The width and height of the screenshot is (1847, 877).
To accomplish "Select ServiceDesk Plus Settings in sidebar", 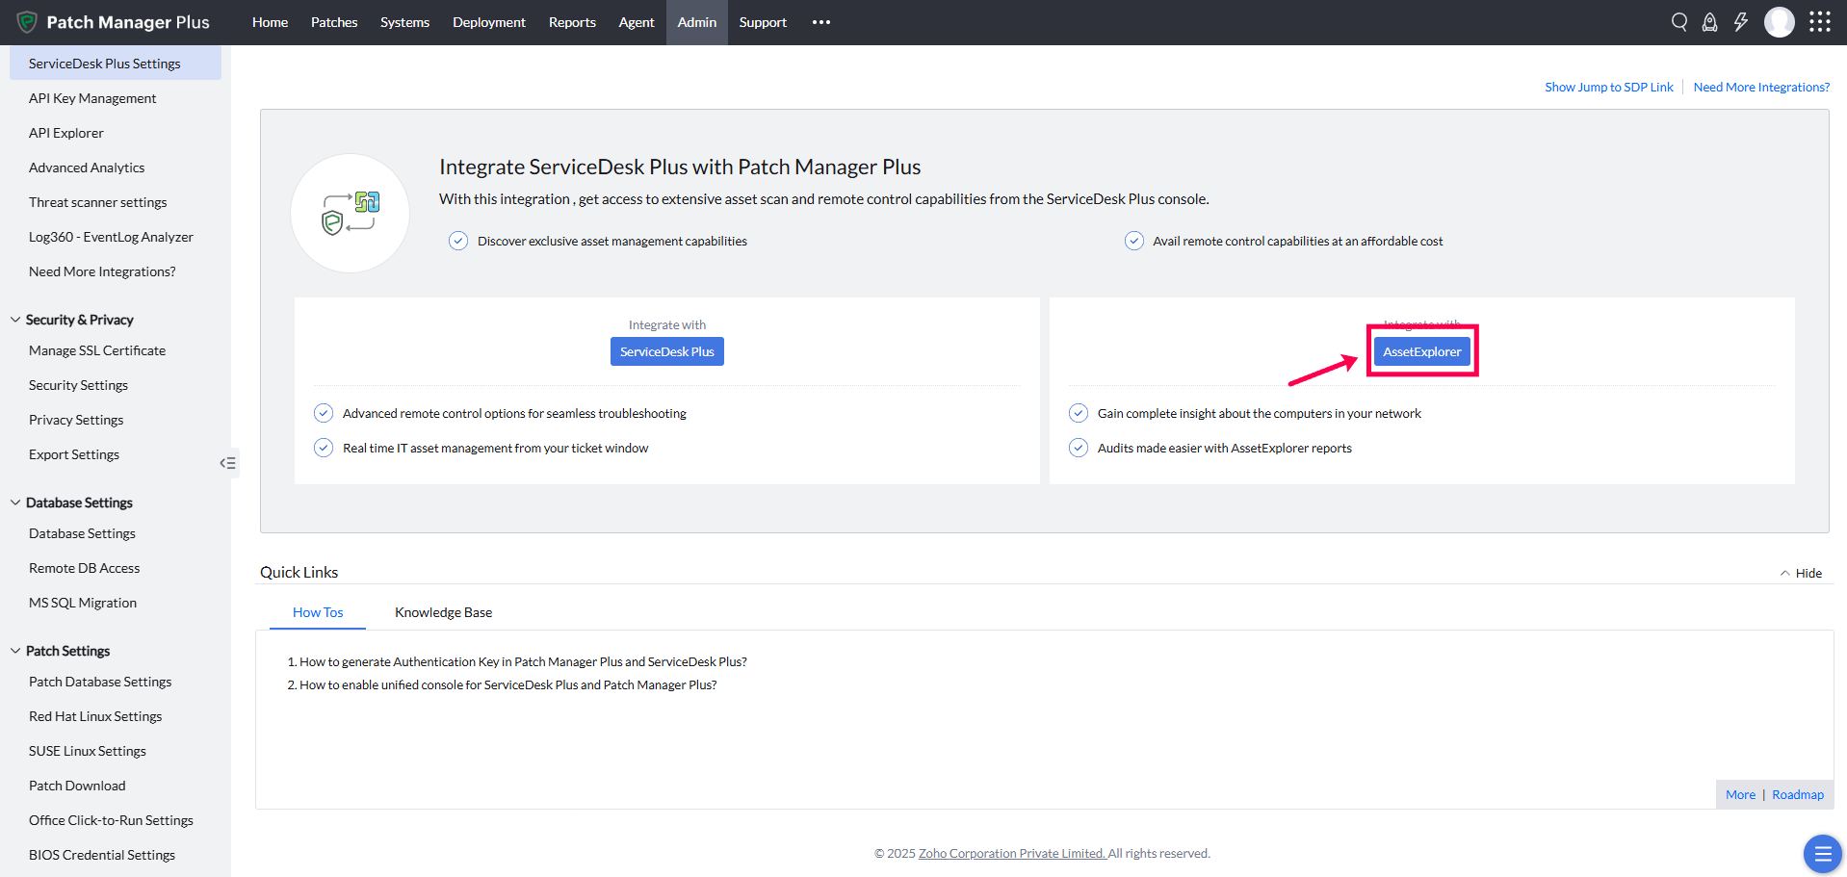I will (x=116, y=64).
